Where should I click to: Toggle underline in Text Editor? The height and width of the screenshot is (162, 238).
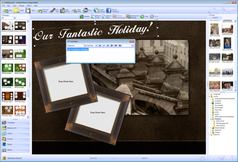point(108,45)
